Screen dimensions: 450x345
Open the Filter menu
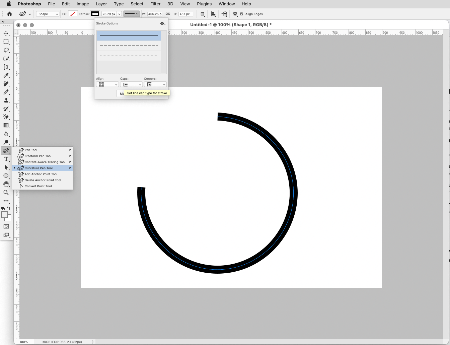coord(155,4)
